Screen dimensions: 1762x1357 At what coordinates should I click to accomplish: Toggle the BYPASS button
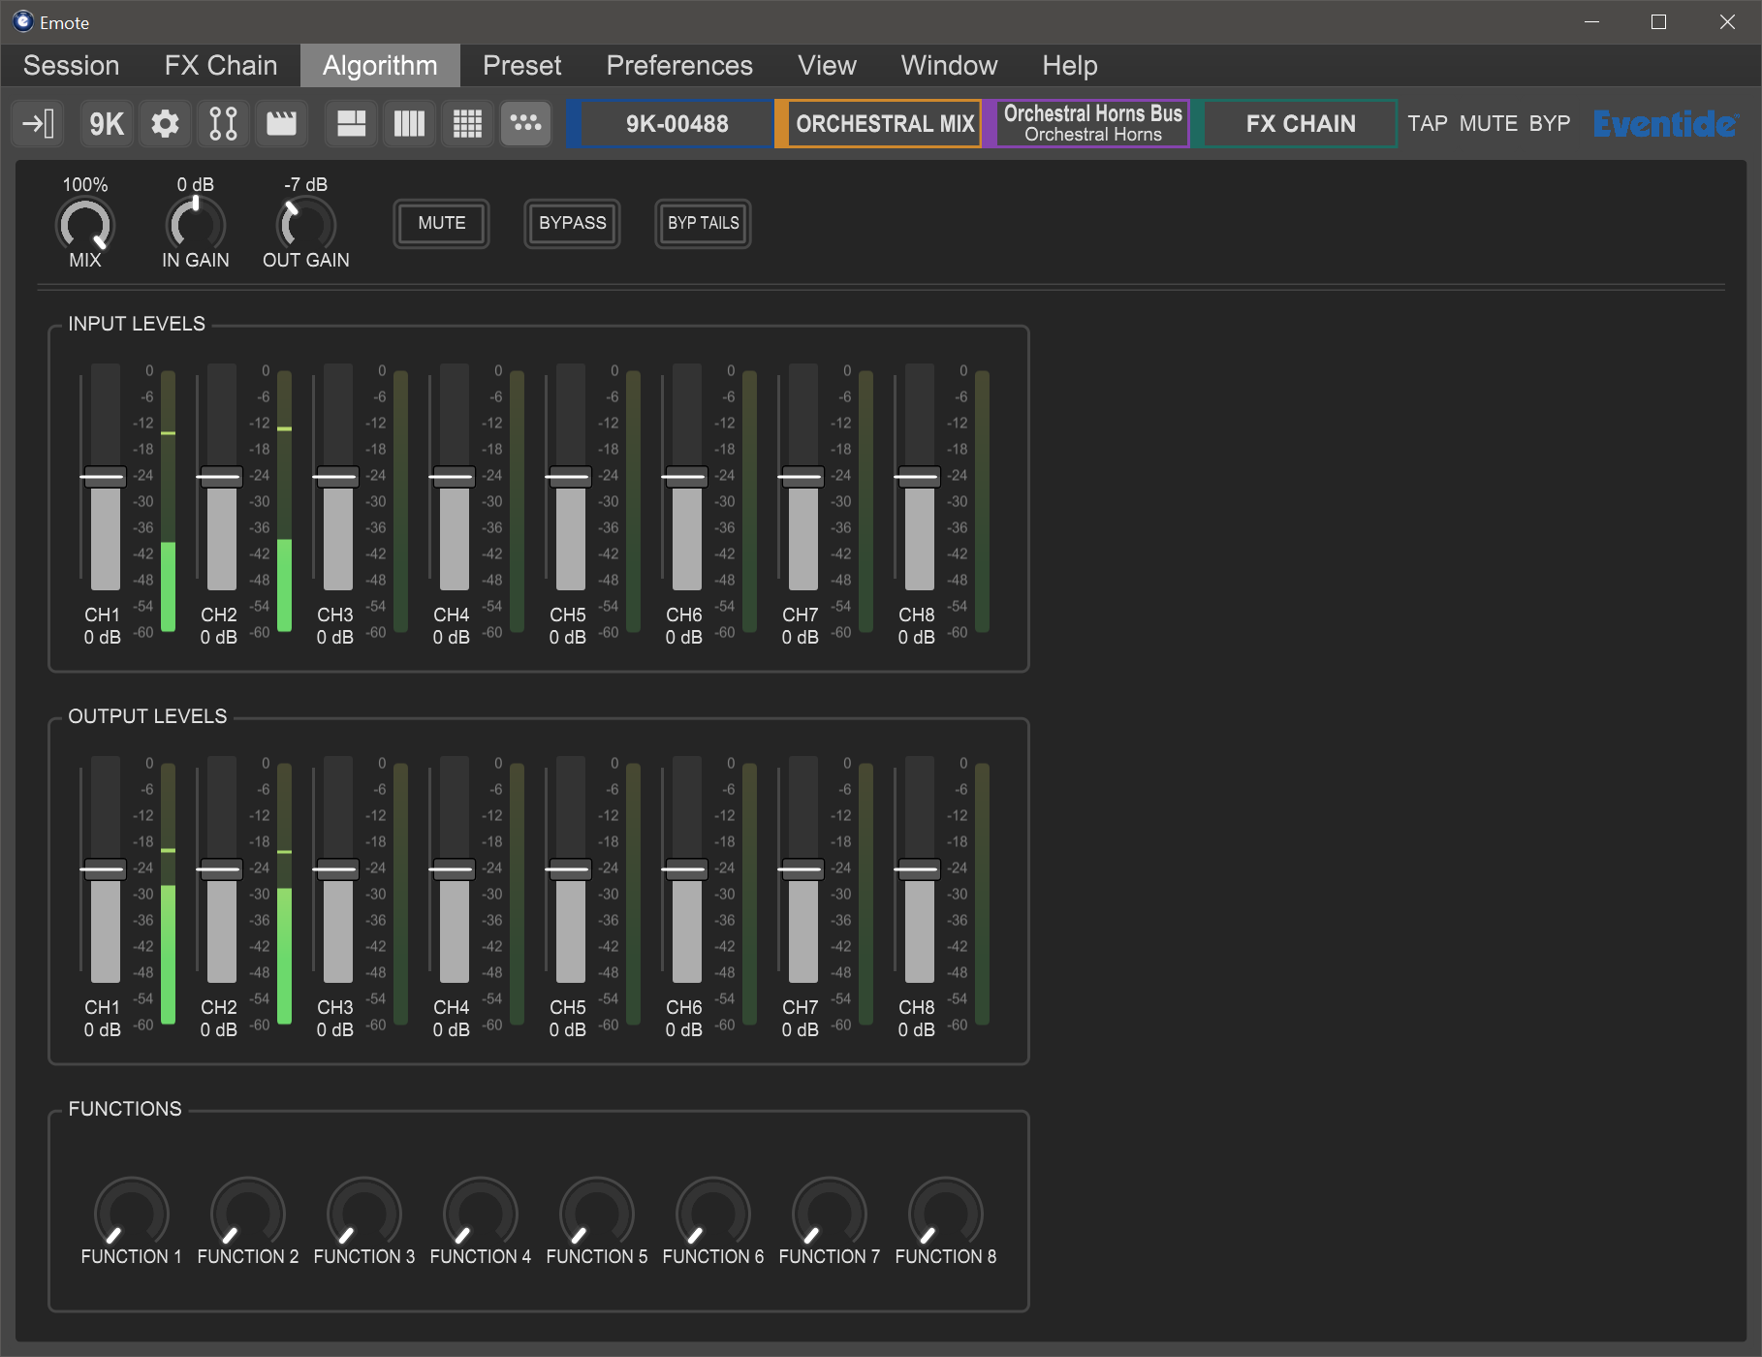coord(573,224)
